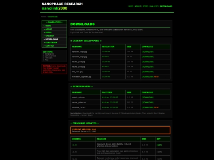
Task: Click the NEW! tag beside forbidden_upgrade.jpg
Action: 156,77
